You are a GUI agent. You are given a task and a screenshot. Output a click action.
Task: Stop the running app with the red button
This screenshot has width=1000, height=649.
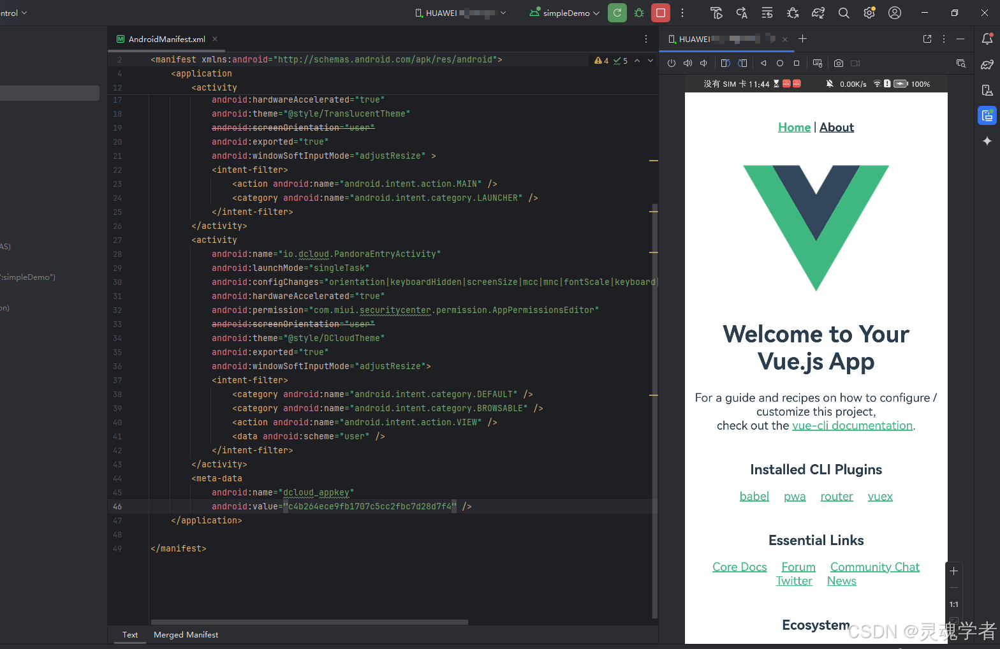tap(661, 13)
